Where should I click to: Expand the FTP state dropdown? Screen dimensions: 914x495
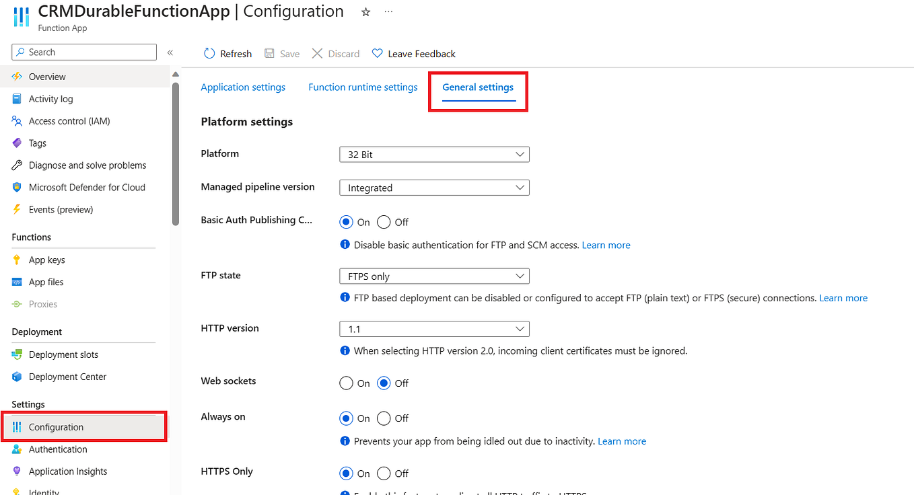(434, 276)
